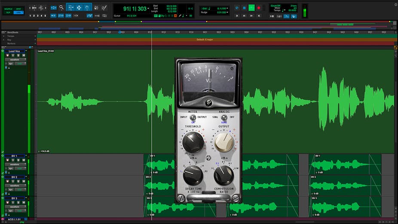Select Slip edit mode
The width and height of the screenshot is (398, 224).
[x=8, y=12]
